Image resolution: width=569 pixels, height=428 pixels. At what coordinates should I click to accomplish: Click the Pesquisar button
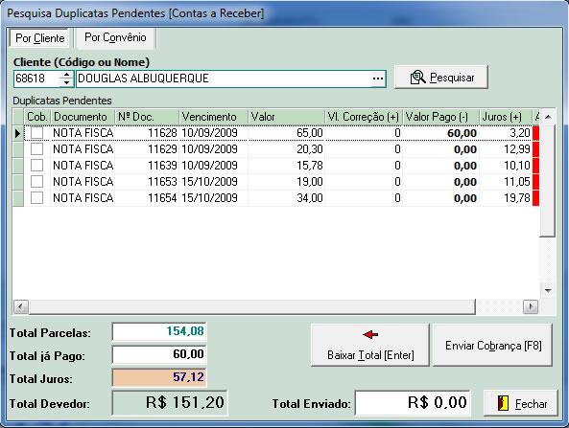pyautogui.click(x=440, y=78)
